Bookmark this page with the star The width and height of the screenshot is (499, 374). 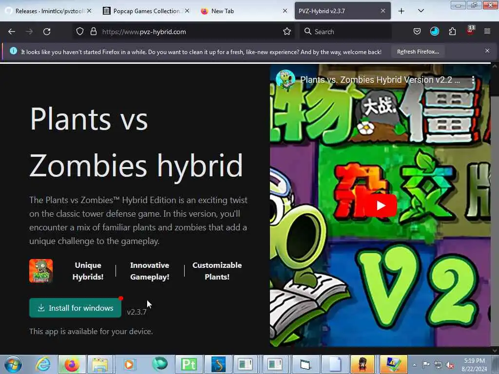point(287,32)
